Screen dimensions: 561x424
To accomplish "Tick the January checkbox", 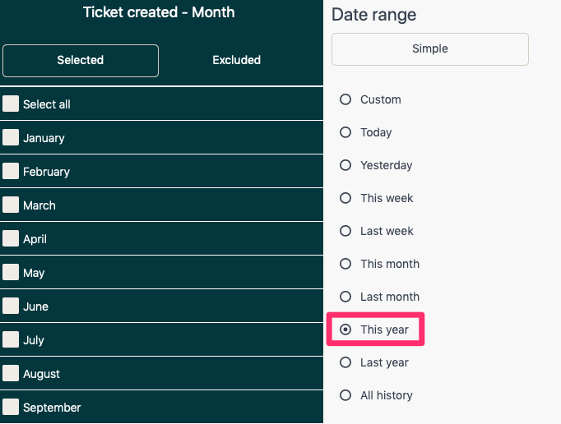I will pos(11,137).
